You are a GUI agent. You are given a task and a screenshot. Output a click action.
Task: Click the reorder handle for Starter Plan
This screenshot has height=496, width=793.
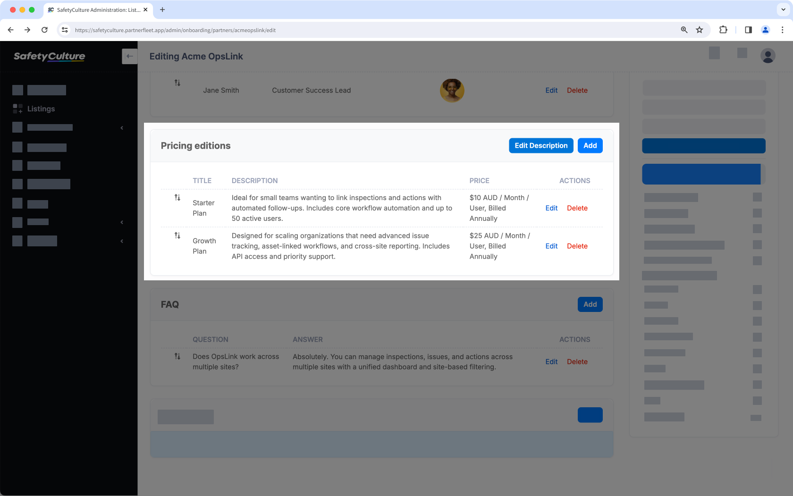(177, 197)
